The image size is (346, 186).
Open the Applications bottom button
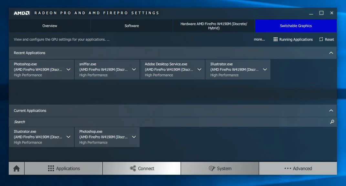[x=64, y=168]
